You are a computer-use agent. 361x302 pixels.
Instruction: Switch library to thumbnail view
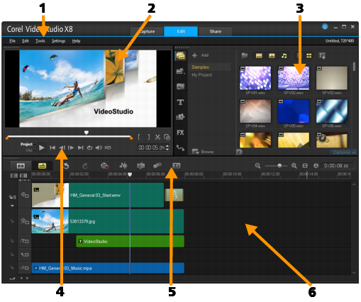(x=309, y=56)
